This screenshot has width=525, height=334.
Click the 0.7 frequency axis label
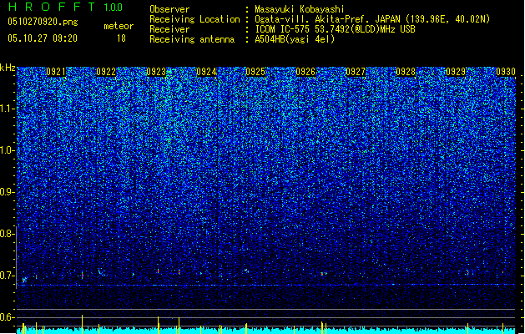point(7,276)
